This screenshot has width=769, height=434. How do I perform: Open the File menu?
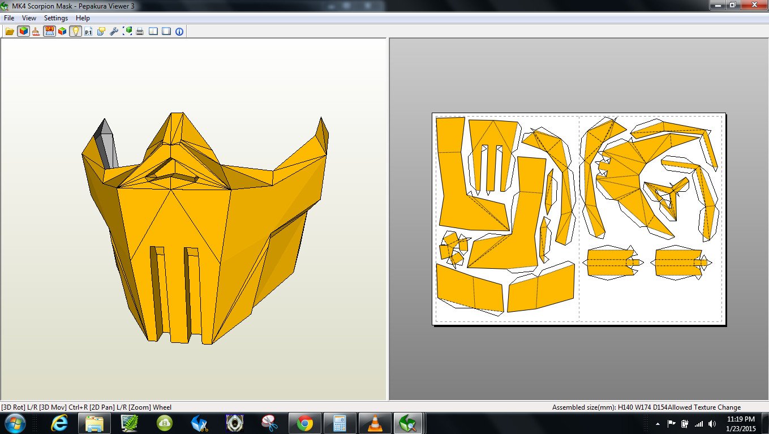point(9,18)
